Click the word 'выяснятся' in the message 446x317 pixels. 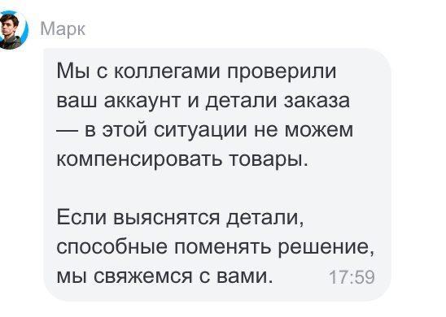point(167,219)
